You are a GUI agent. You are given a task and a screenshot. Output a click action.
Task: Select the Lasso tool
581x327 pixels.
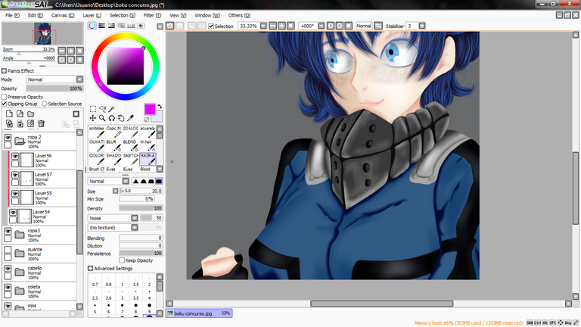coord(102,109)
